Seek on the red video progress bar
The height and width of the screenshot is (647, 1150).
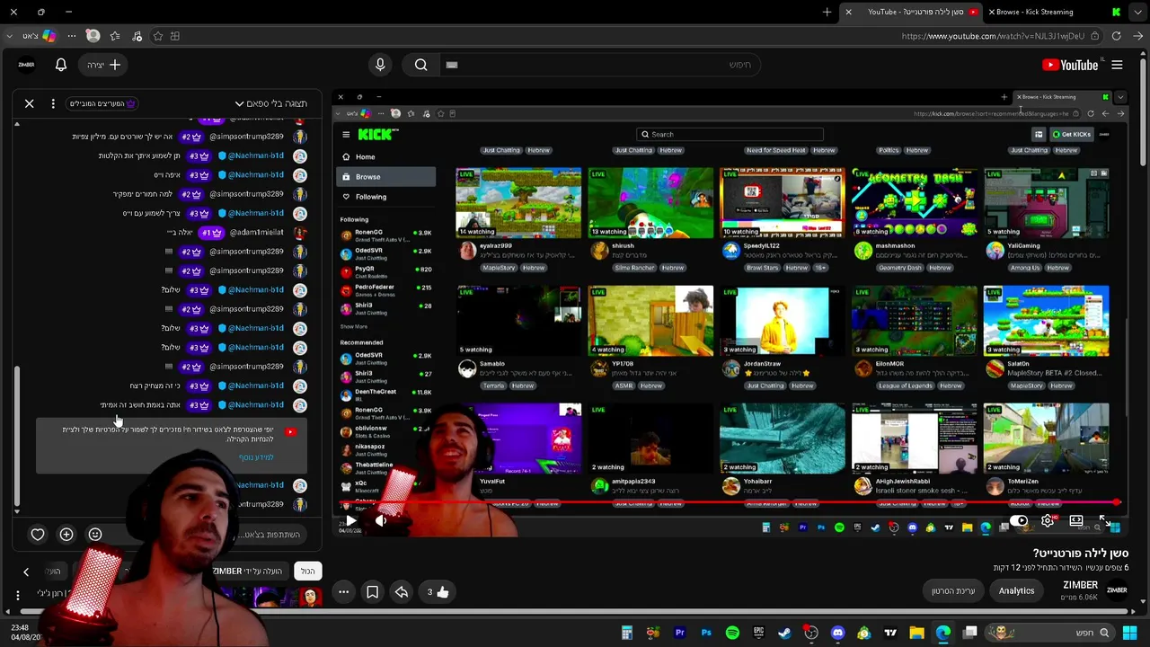(x=728, y=502)
